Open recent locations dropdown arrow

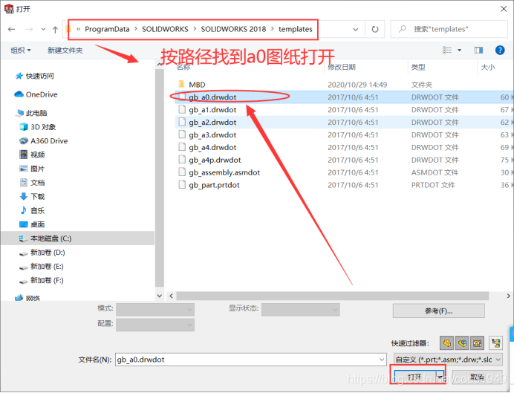(43, 30)
